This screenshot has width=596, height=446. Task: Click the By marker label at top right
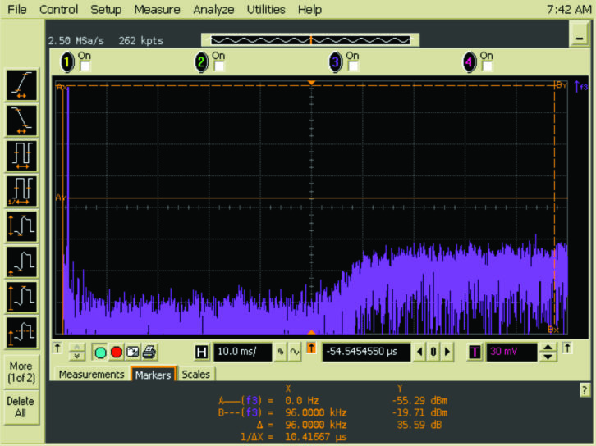(x=561, y=85)
